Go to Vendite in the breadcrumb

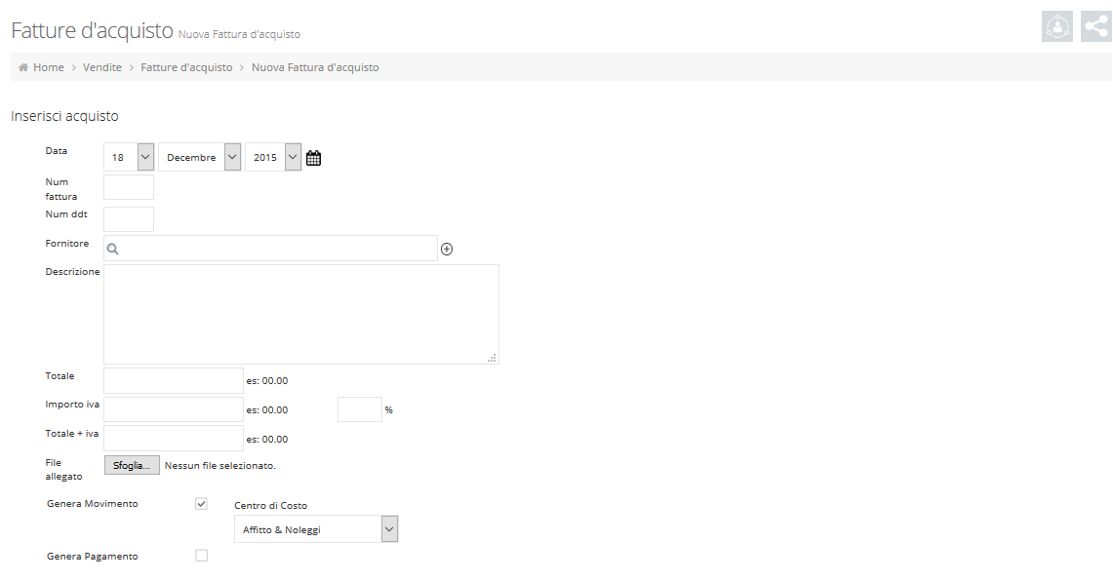coord(102,68)
